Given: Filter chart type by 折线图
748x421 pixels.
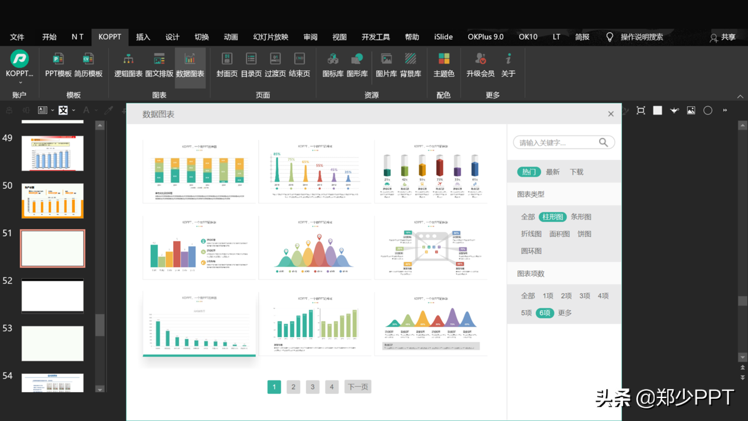Looking at the screenshot, I should (x=531, y=233).
